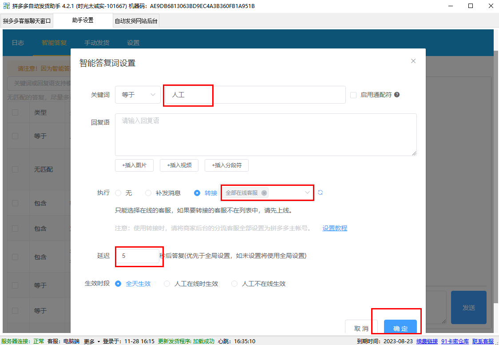
Task: Select the 补发消息 radio option
Action: (x=148, y=193)
